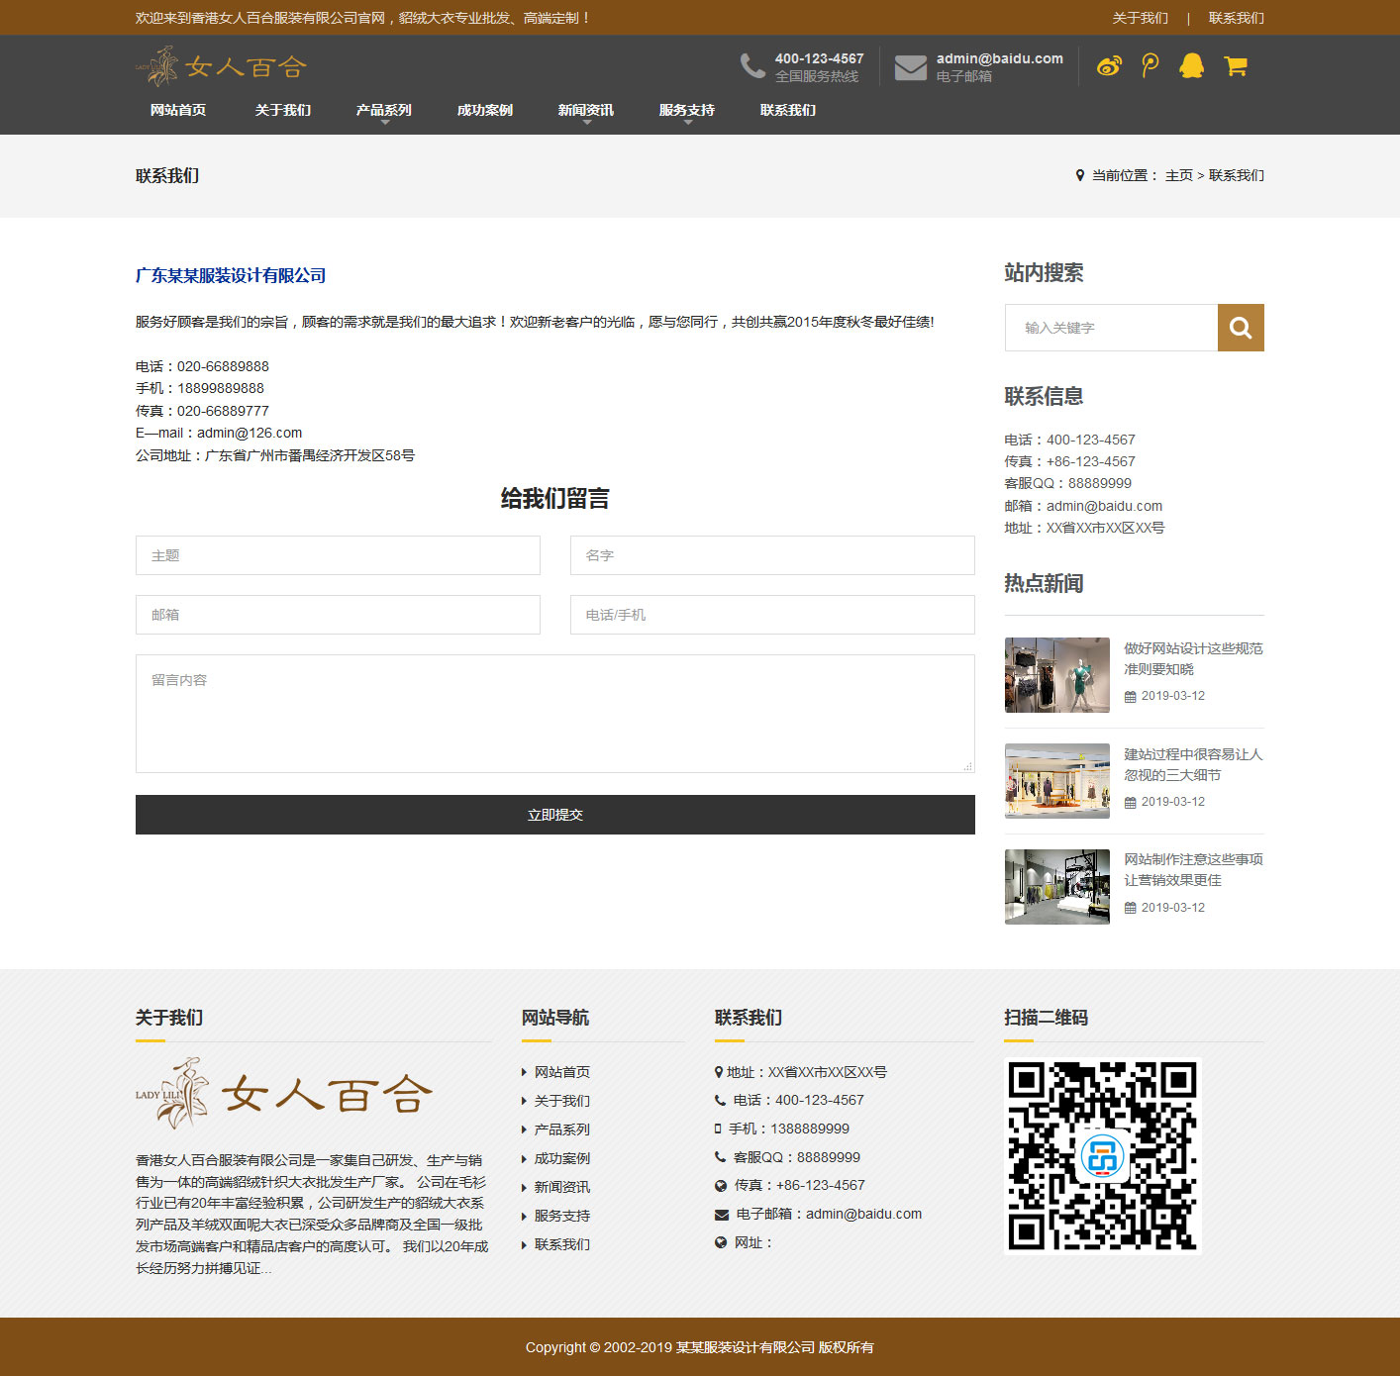Click the 女人百合 logo in header
Viewport: 1400px width, 1376px height.
[222, 66]
